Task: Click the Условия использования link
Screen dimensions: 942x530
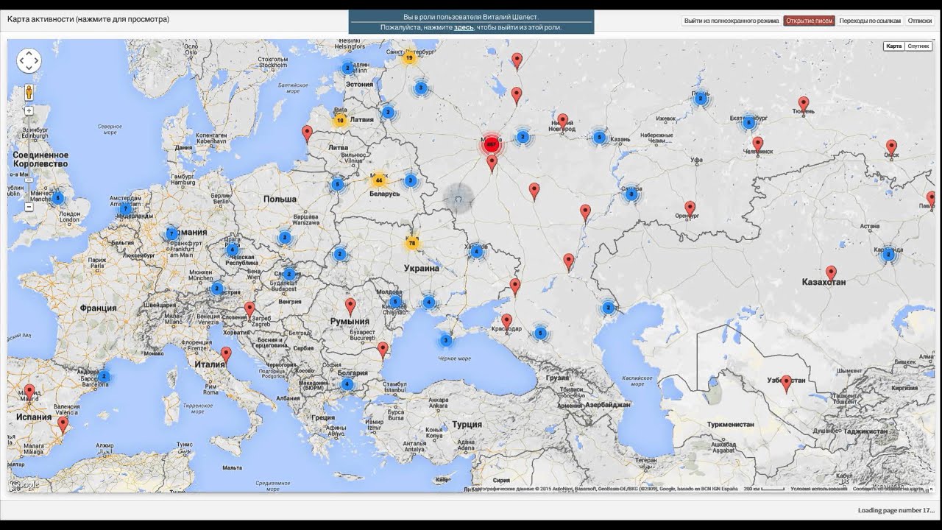Action: [x=819, y=489]
